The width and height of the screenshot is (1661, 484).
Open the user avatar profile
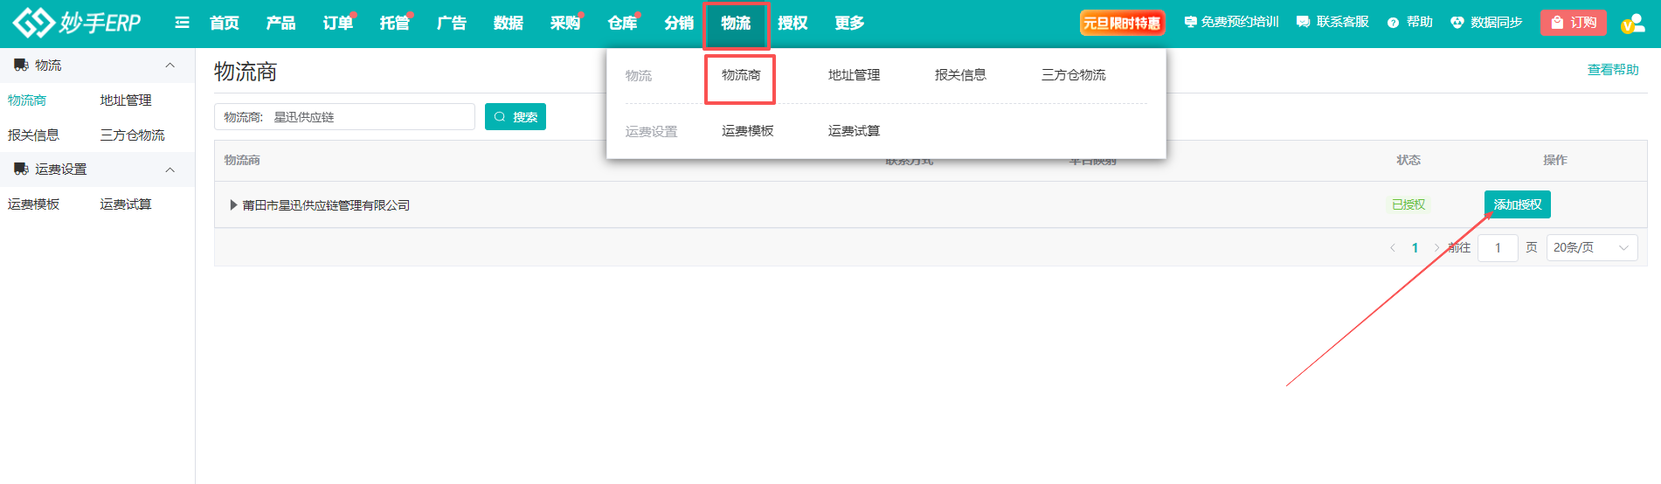pyautogui.click(x=1632, y=24)
